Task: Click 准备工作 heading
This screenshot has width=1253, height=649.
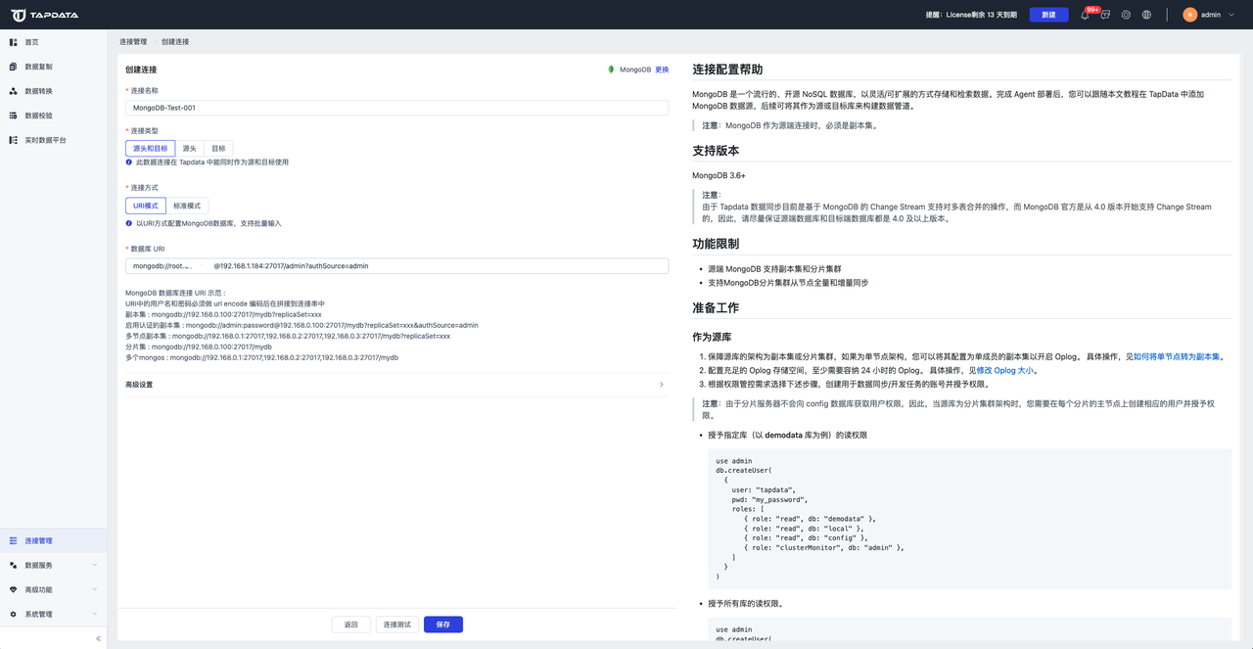Action: click(716, 307)
